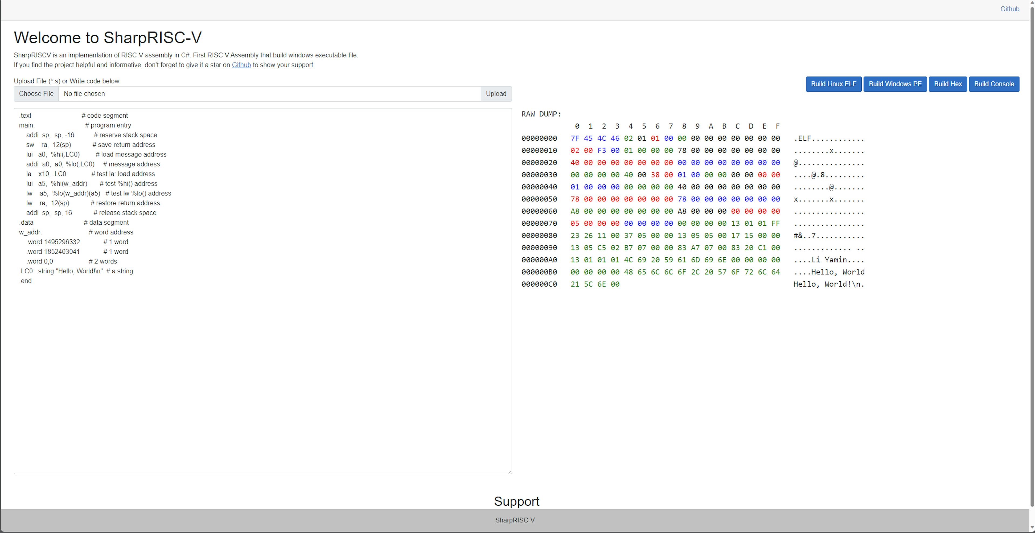Image resolution: width=1035 pixels, height=533 pixels.
Task: Click the Build Console button
Action: click(x=994, y=83)
